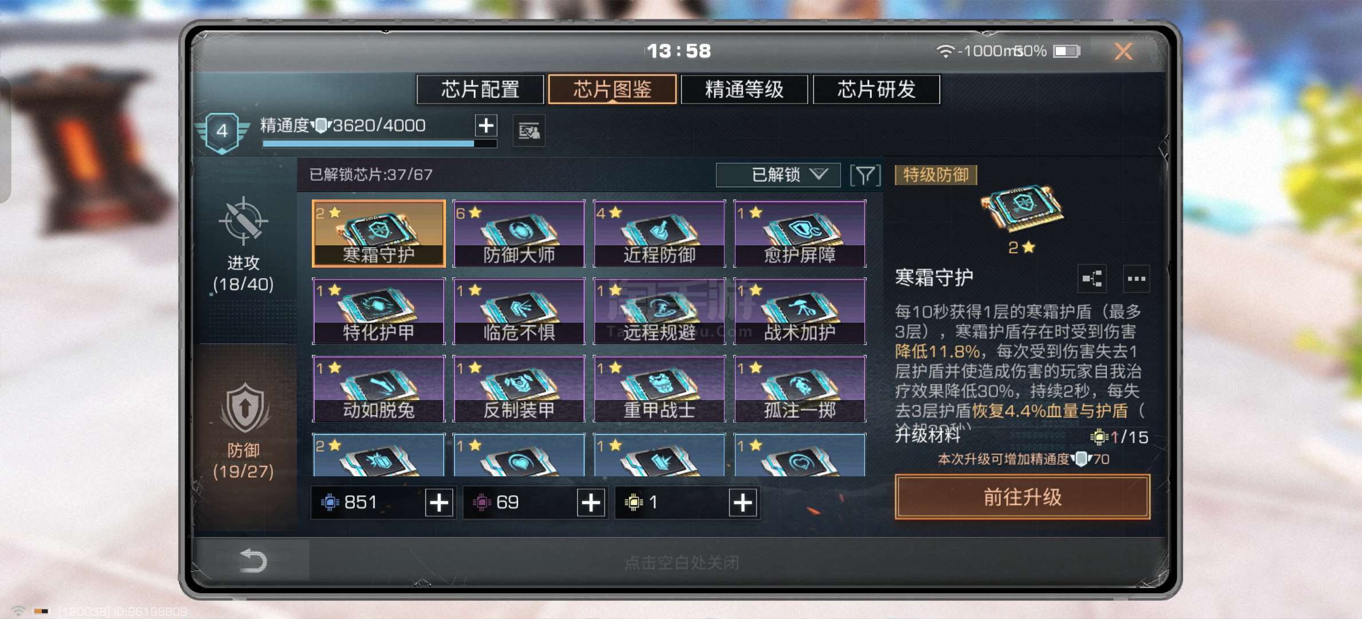Image resolution: width=1362 pixels, height=619 pixels.
Task: Open the chip upgrade tree icon
Action: click(1092, 279)
